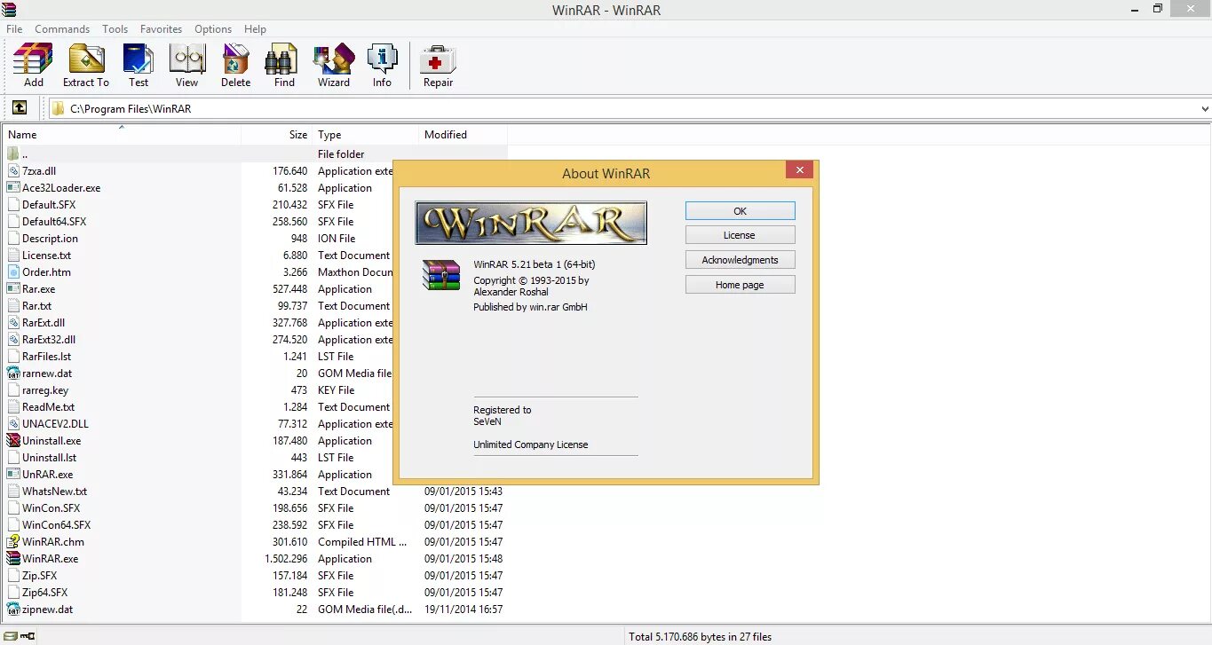Select the Zip.SFX file
1212x645 pixels.
point(39,576)
